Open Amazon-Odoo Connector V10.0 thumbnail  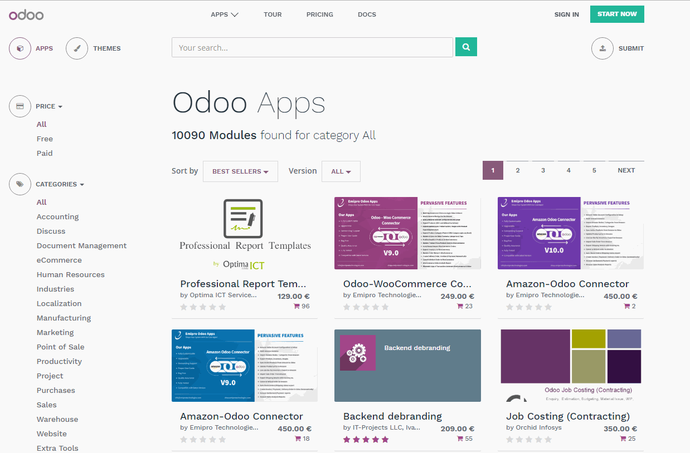click(x=571, y=233)
